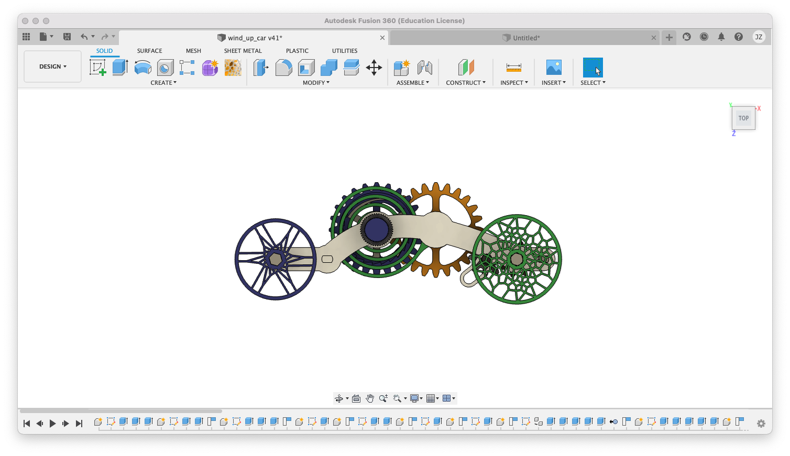Click the timeline horizontal scrollbar
The height and width of the screenshot is (456, 790).
(121, 411)
